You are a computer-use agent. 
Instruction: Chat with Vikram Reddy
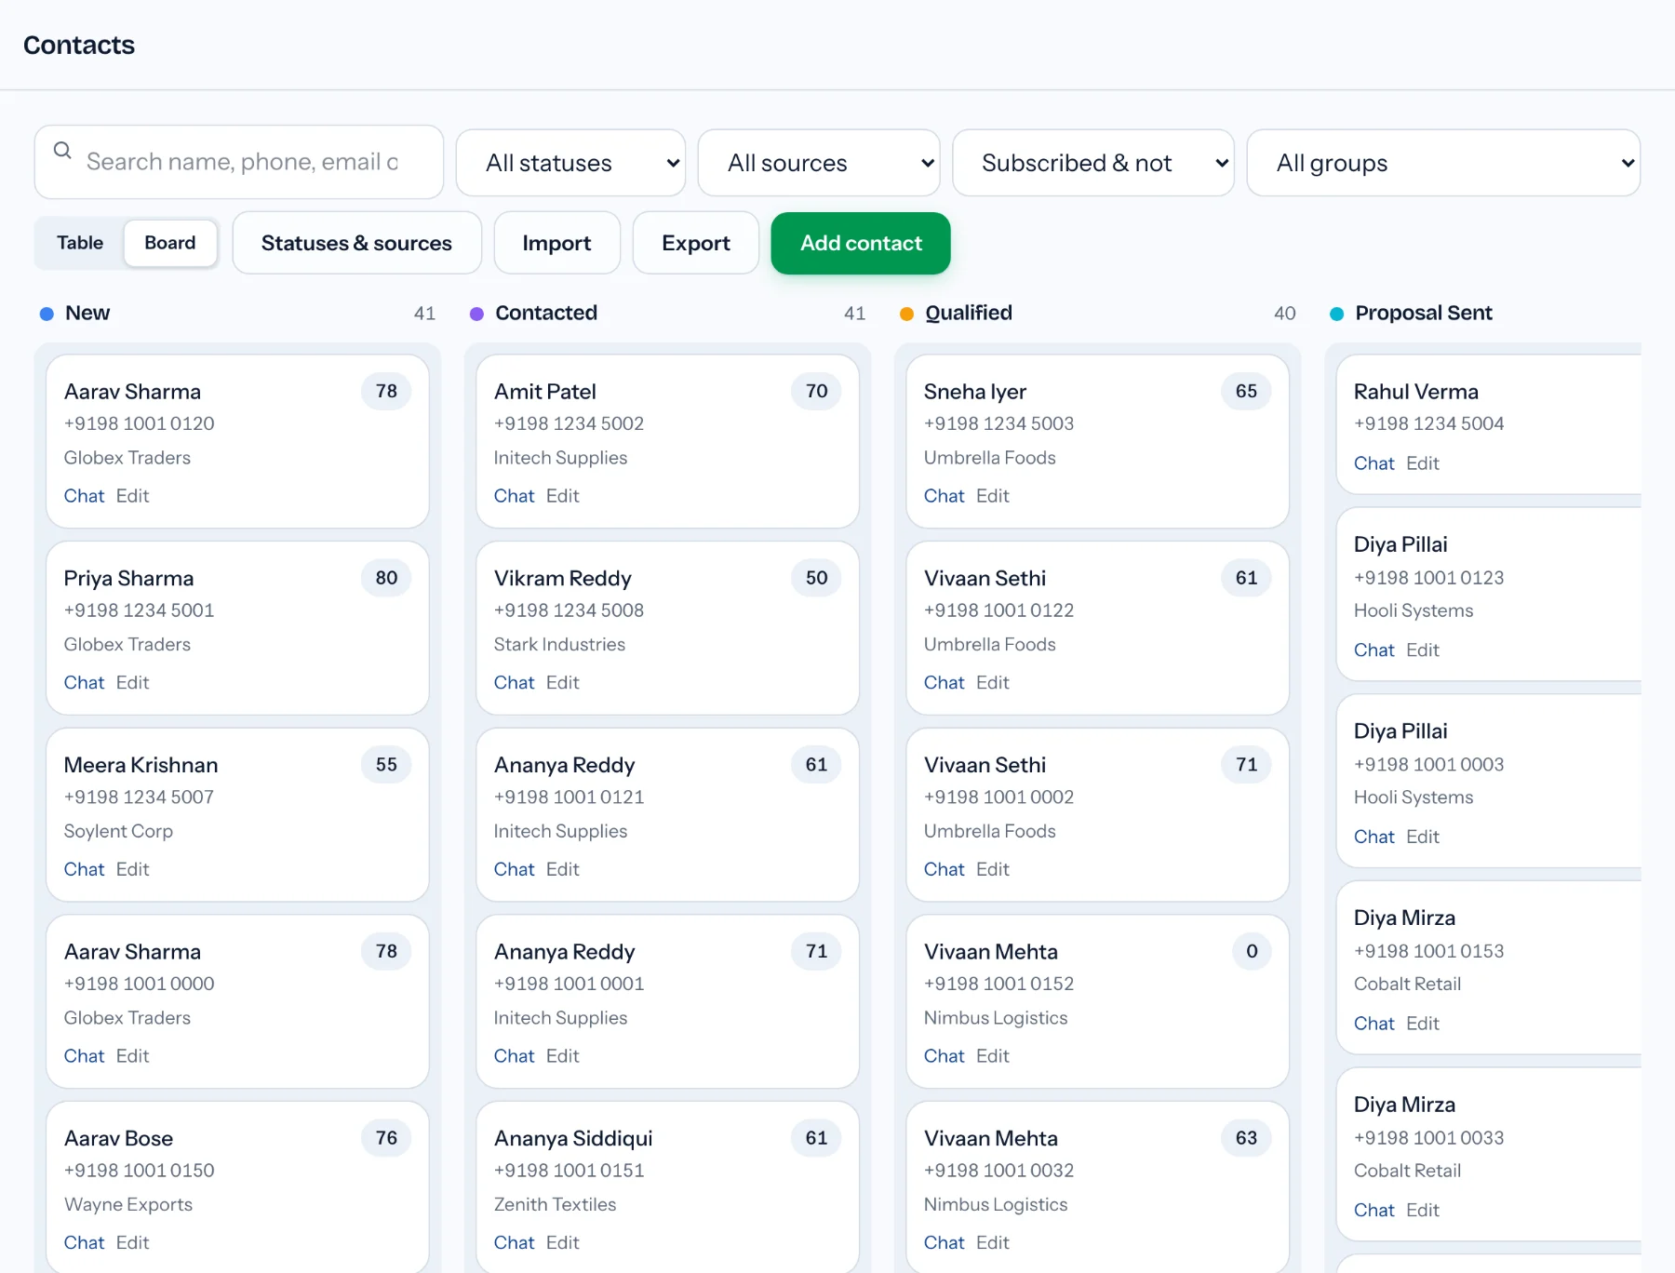point(514,683)
